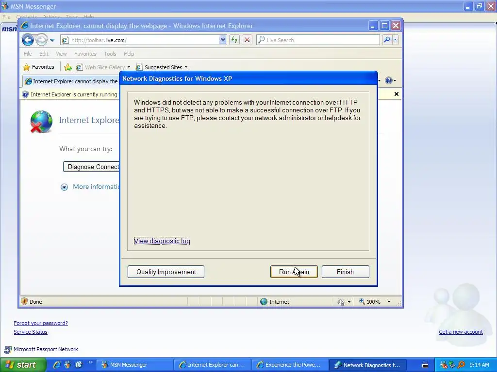Screen dimensions: 497x372
Task: Open the Favorites menu in Internet Explorer
Action: [85, 54]
